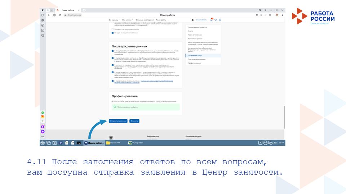This screenshot has height=194, width=346.
Task: Open the 'Отклики и приглашения' menu item
Action: [144, 20]
